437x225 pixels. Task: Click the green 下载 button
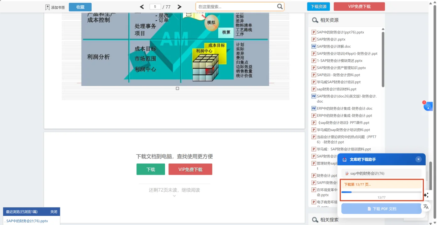pos(151,169)
